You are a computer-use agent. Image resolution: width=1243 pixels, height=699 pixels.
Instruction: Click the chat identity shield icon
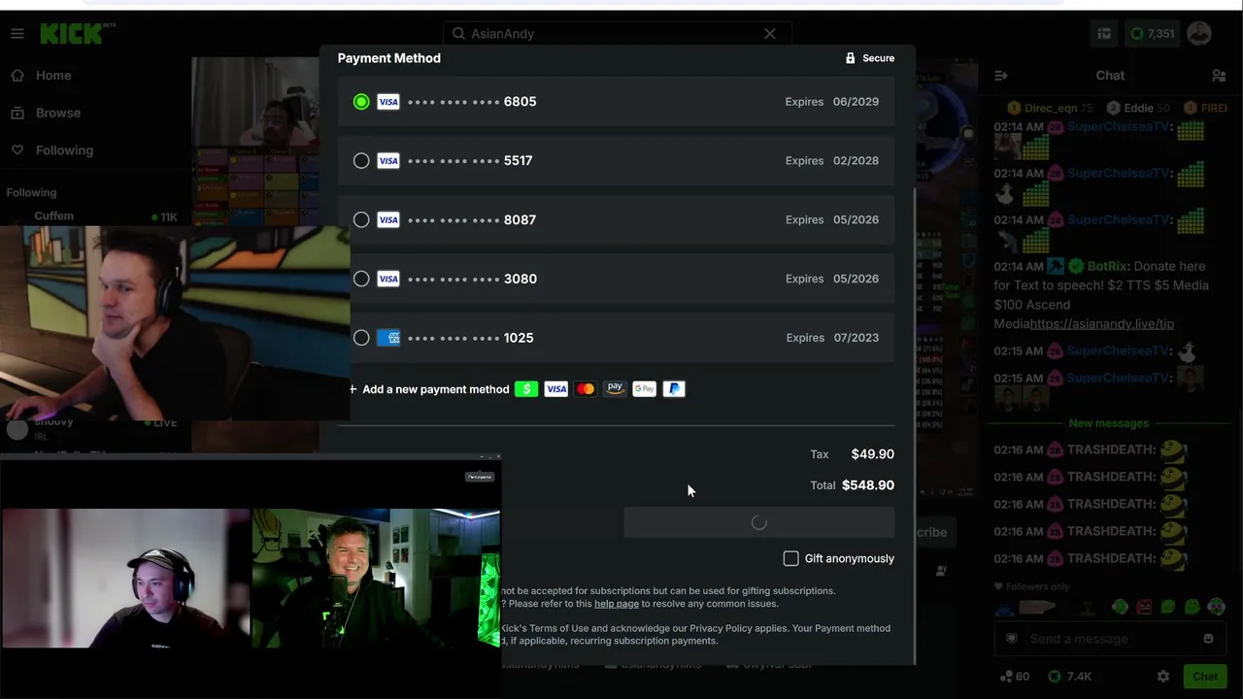coord(1012,639)
